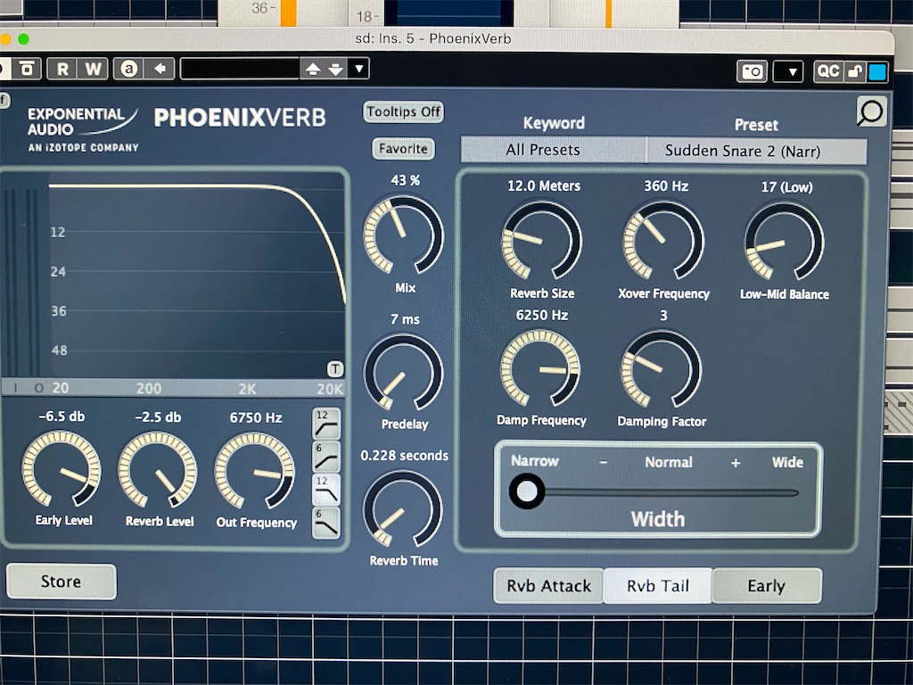Image resolution: width=913 pixels, height=685 pixels.
Task: Click the Predelay knob
Action: pos(404,372)
